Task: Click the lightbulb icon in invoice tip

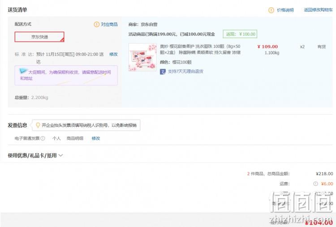Action: pyautogui.click(x=38, y=125)
